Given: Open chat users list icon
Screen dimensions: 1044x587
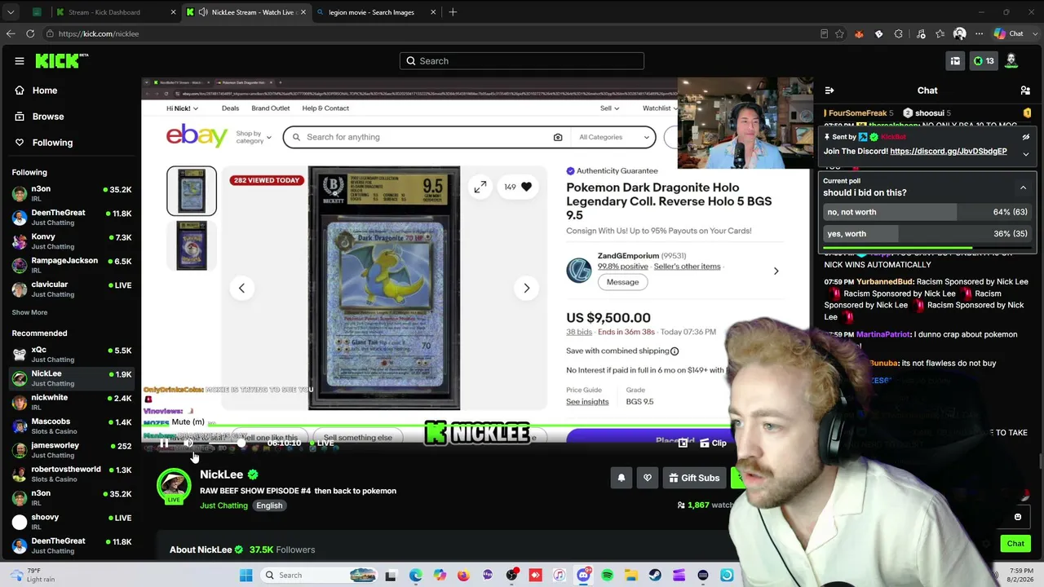Looking at the screenshot, I should point(1025,90).
